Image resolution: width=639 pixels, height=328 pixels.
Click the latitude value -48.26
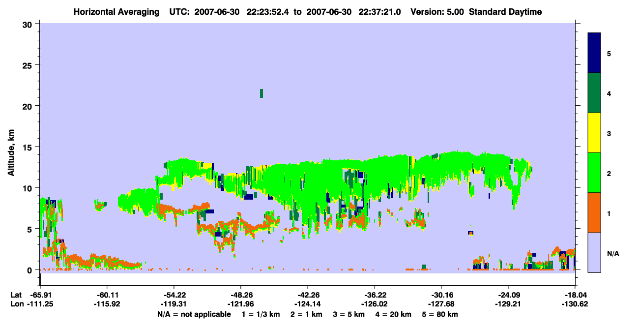click(x=240, y=295)
